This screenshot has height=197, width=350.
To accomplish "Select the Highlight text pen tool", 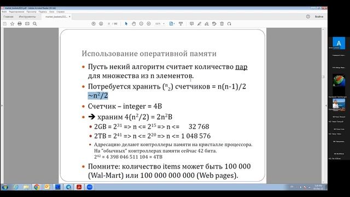I will tap(199, 24).
